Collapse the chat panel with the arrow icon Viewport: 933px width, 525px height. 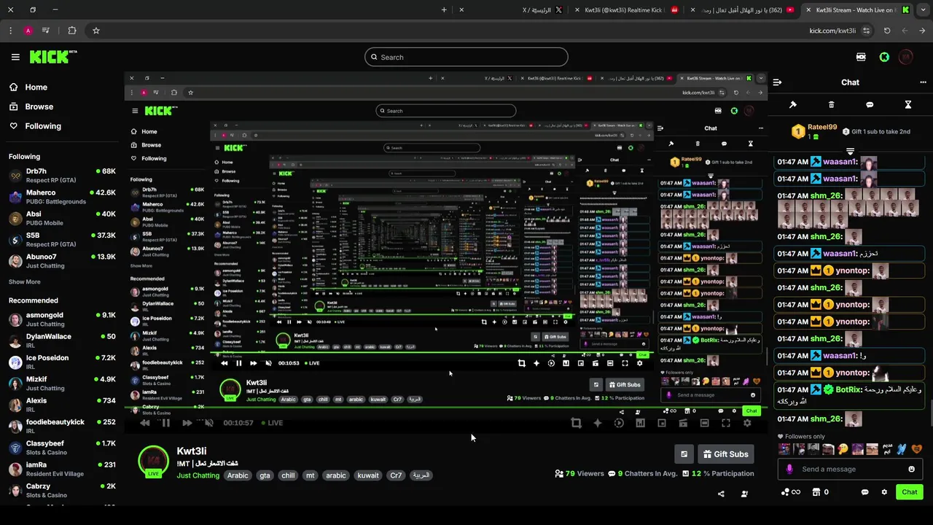click(777, 82)
